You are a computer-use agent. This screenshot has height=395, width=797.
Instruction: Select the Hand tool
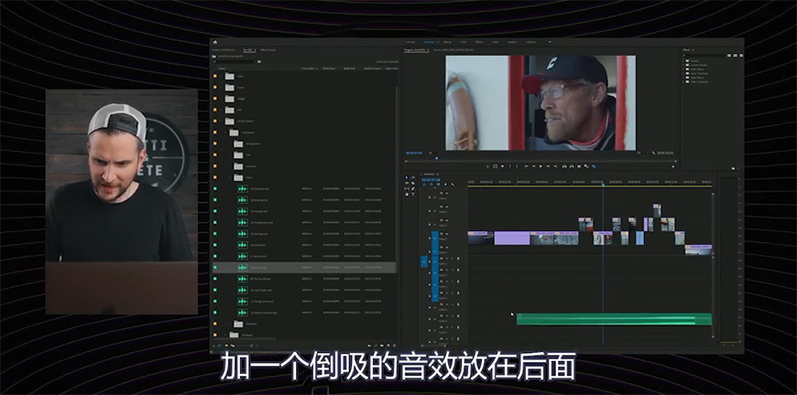[407, 195]
